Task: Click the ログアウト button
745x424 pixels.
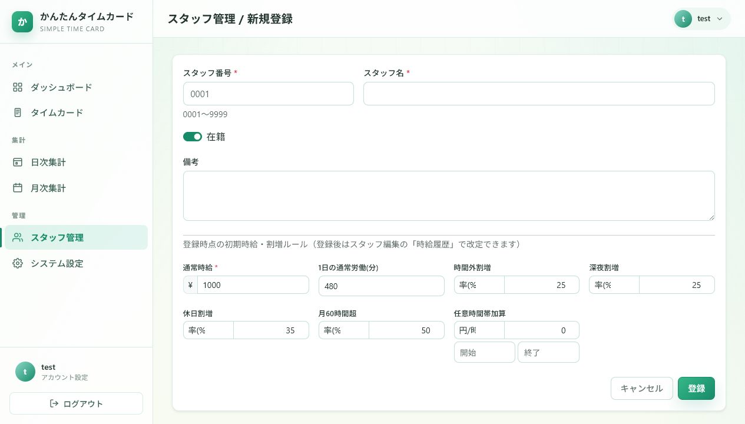Action: pos(77,403)
